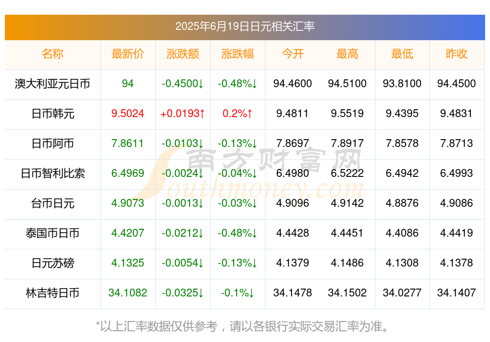
Task: Click change amount +0.0193↑
Action: coord(182,114)
